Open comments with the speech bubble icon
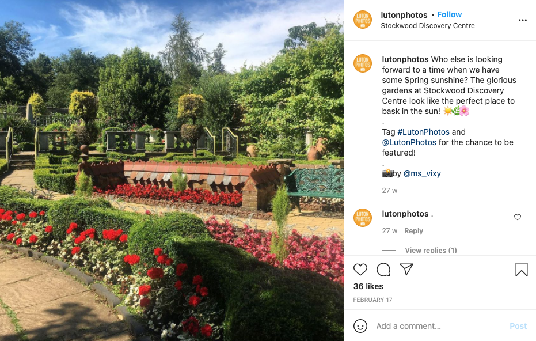The height and width of the screenshot is (341, 536). [x=383, y=270]
